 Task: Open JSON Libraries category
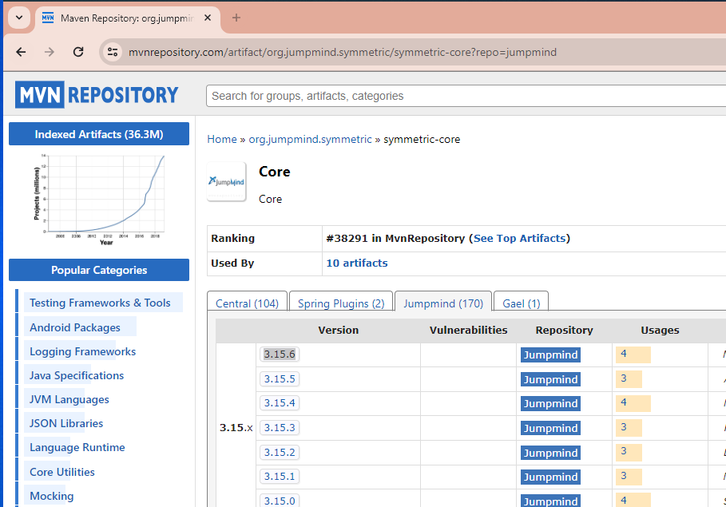66,423
